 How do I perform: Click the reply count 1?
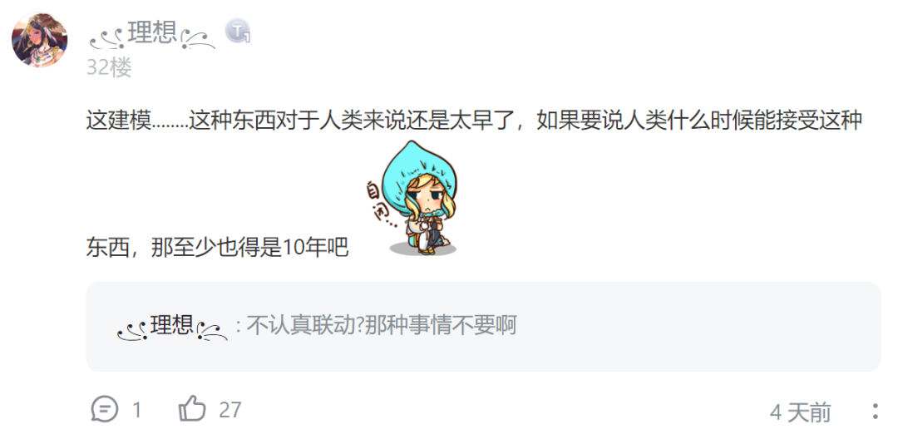click(x=137, y=410)
